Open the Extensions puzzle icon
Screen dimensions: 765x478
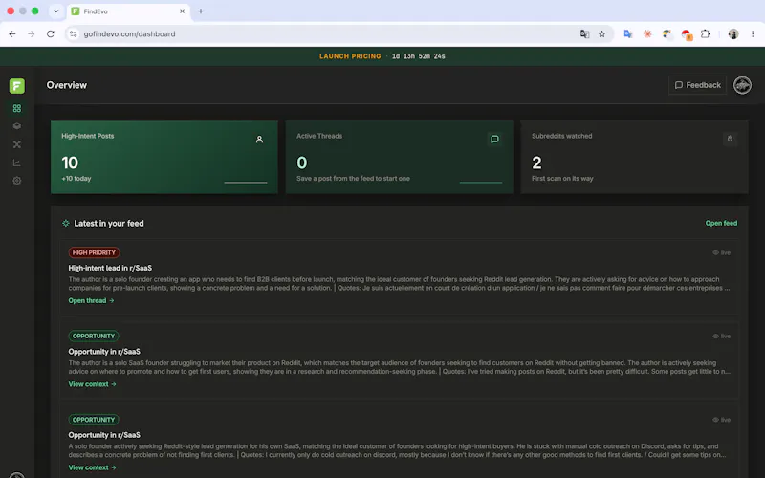[x=705, y=34]
